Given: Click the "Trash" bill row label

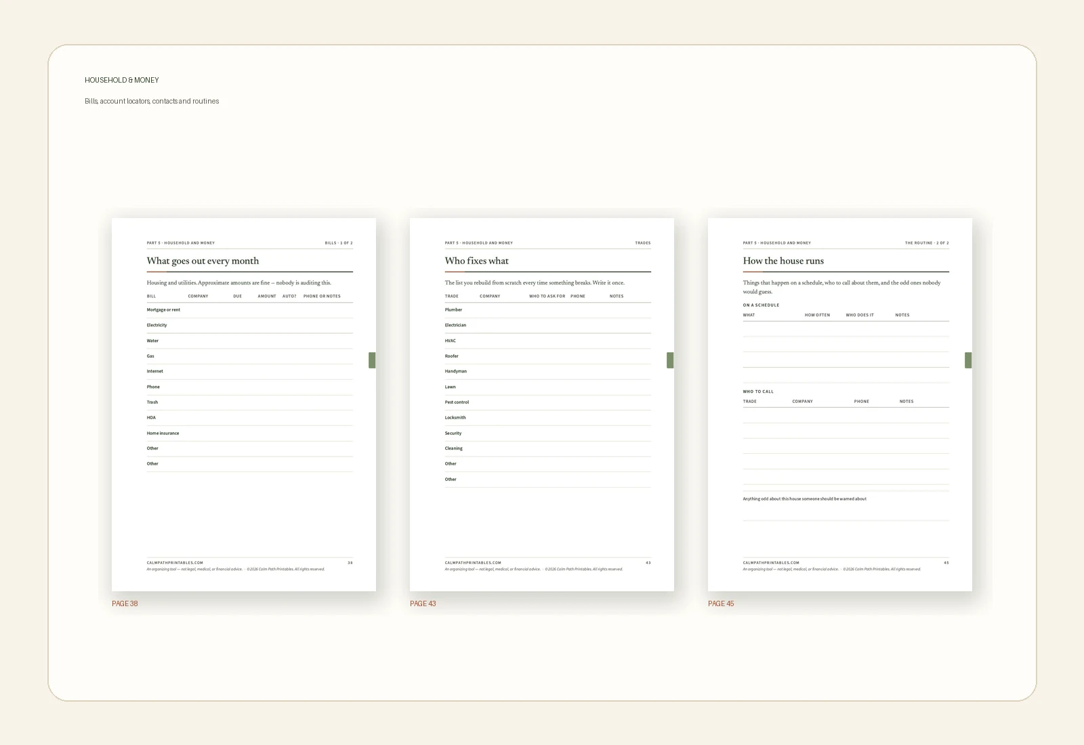Looking at the screenshot, I should point(152,402).
